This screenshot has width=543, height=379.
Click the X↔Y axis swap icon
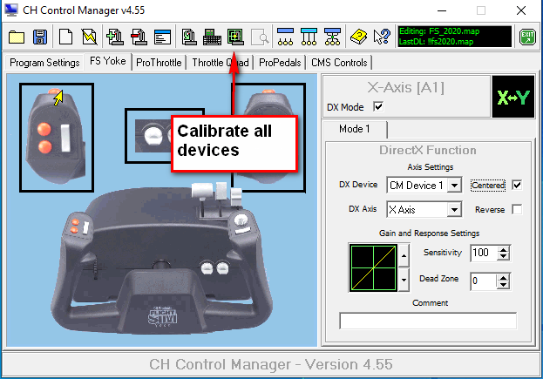512,97
